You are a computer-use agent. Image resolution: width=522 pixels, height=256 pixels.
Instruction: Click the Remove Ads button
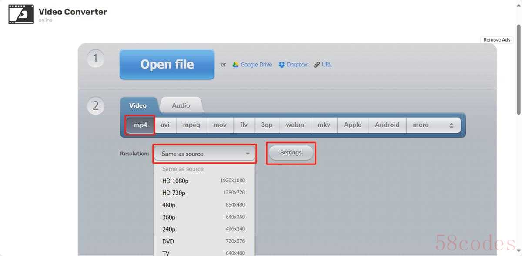[x=497, y=40]
